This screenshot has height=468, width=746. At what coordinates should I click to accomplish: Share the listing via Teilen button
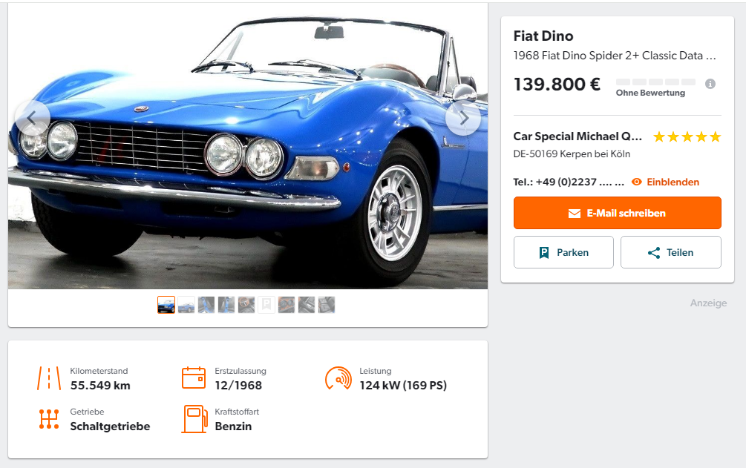pos(670,252)
